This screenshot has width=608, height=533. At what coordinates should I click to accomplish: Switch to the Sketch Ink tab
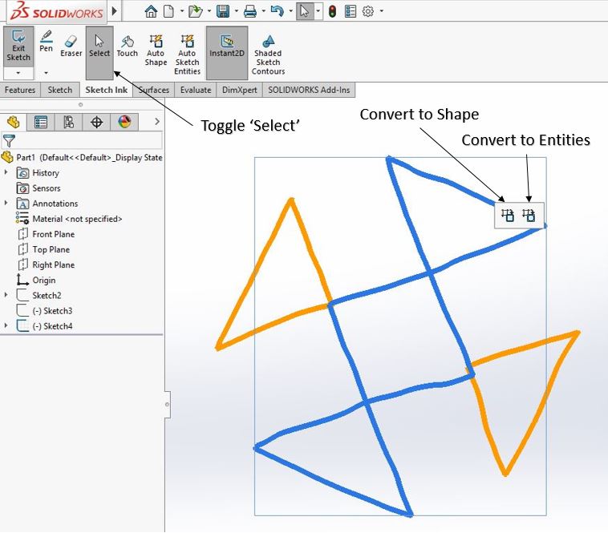(x=106, y=90)
